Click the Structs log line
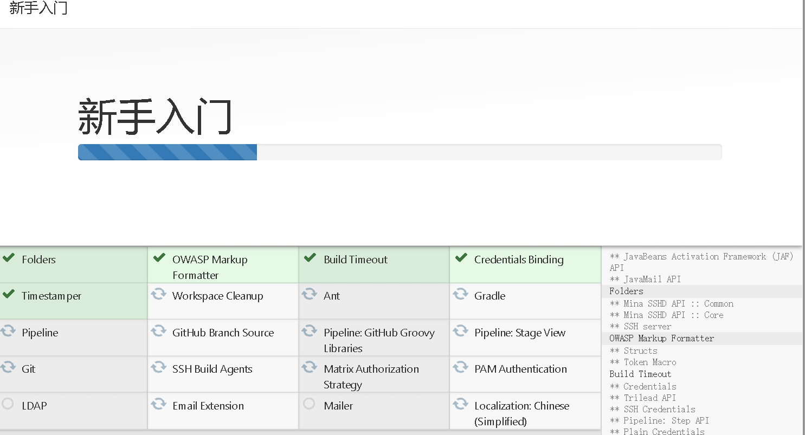 pos(633,351)
